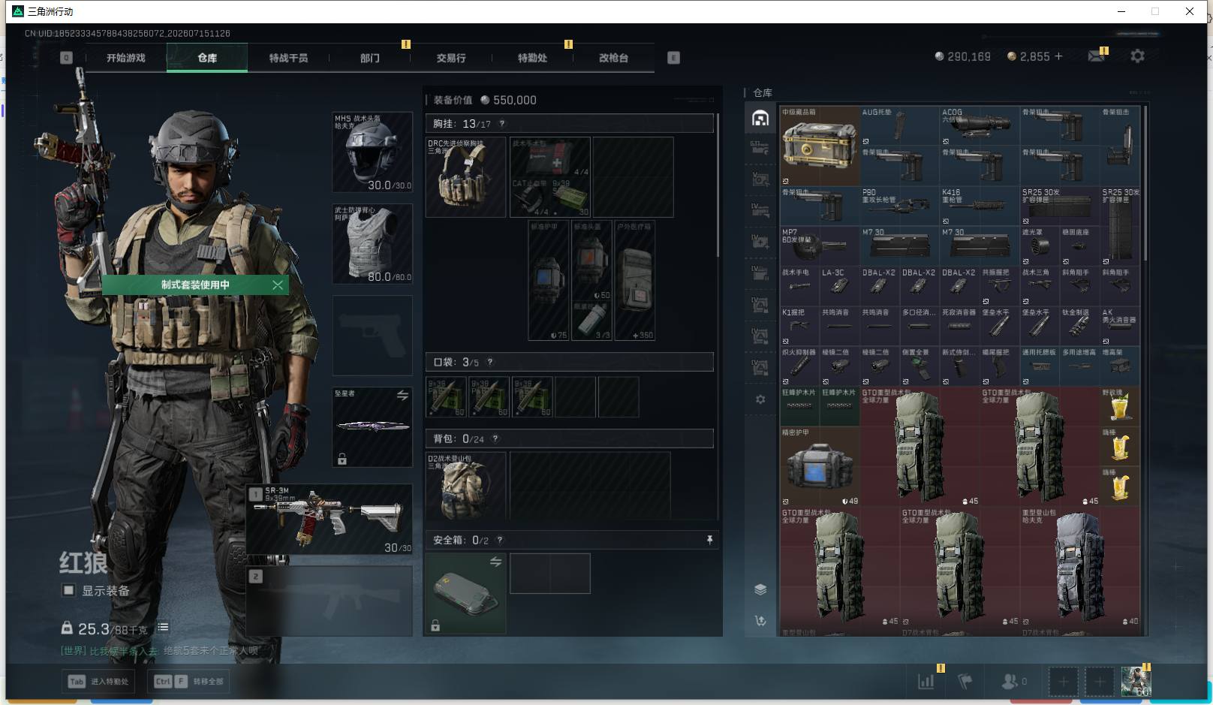Close the 制式套装使用中 banner

click(x=278, y=285)
